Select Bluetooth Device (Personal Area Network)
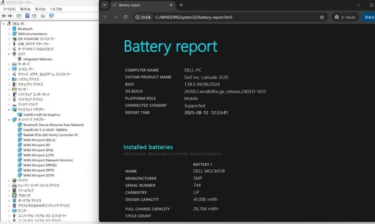The width and height of the screenshot is (375, 224). pyautogui.click(x=54, y=125)
